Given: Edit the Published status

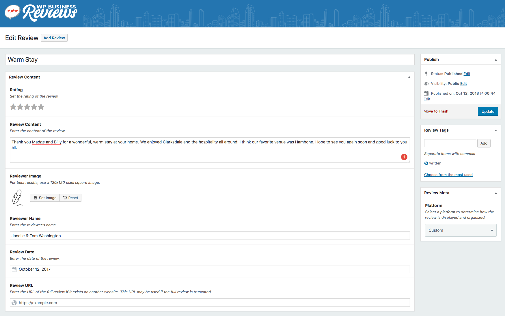Looking at the screenshot, I should (x=467, y=74).
